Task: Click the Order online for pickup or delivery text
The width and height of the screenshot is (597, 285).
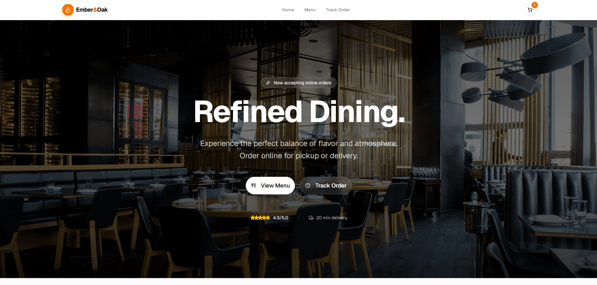Action: click(299, 156)
